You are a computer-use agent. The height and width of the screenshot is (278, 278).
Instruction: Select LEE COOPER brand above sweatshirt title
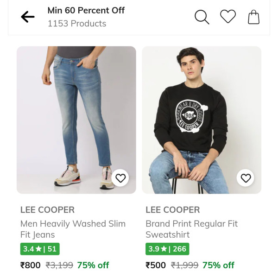[x=172, y=210]
